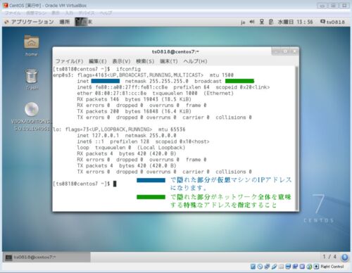Image resolution: width=352 pixels, height=273 pixels.
Task: Open the アプリケーション applications menu
Action: (x=30, y=22)
